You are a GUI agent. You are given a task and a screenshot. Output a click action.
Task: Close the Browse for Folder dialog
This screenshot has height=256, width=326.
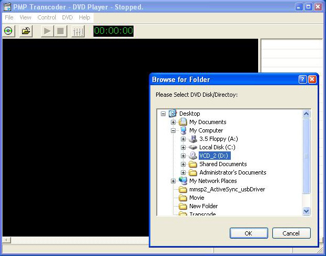[312, 79]
